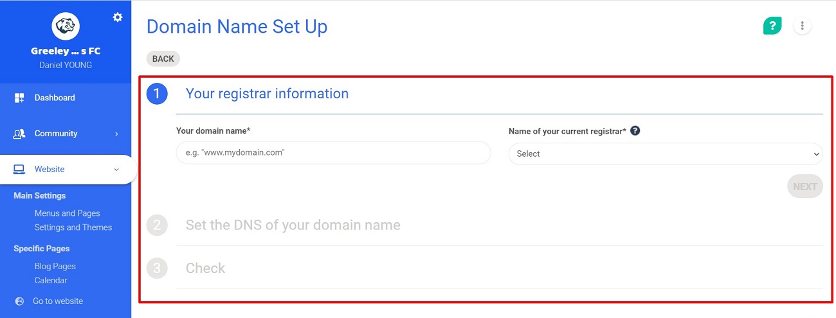Open the current registrar Select dropdown

pos(666,154)
